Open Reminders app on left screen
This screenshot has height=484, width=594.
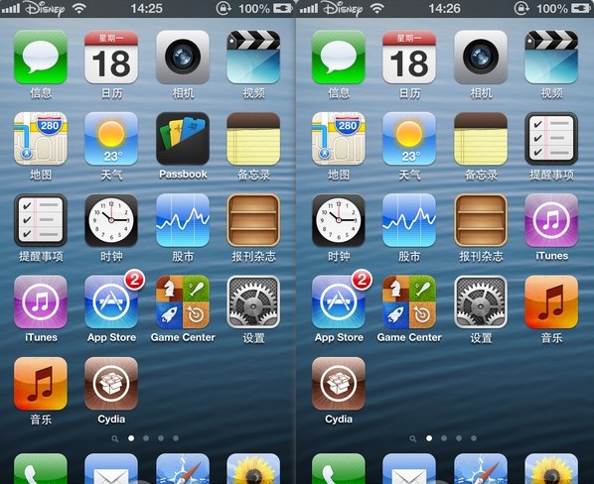tap(41, 220)
